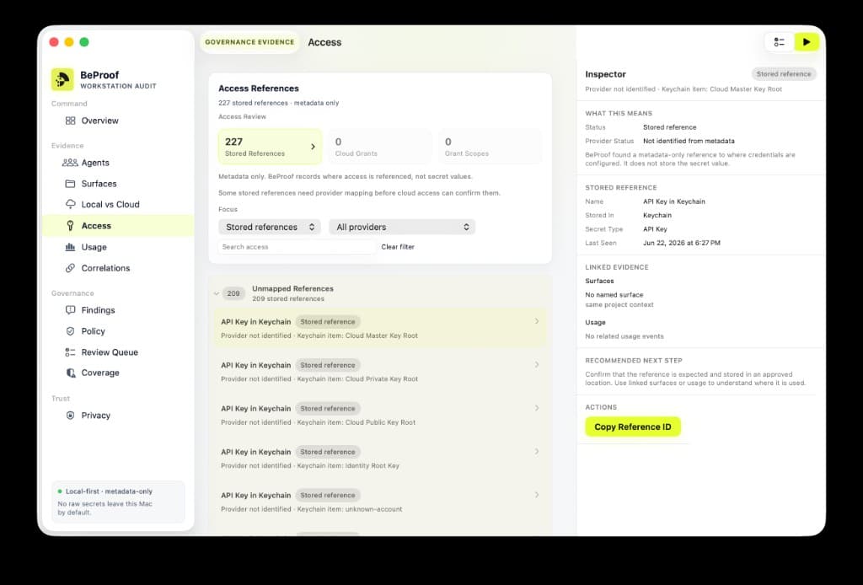Click the Surfaces folder icon
This screenshot has width=863, height=585.
pos(70,183)
